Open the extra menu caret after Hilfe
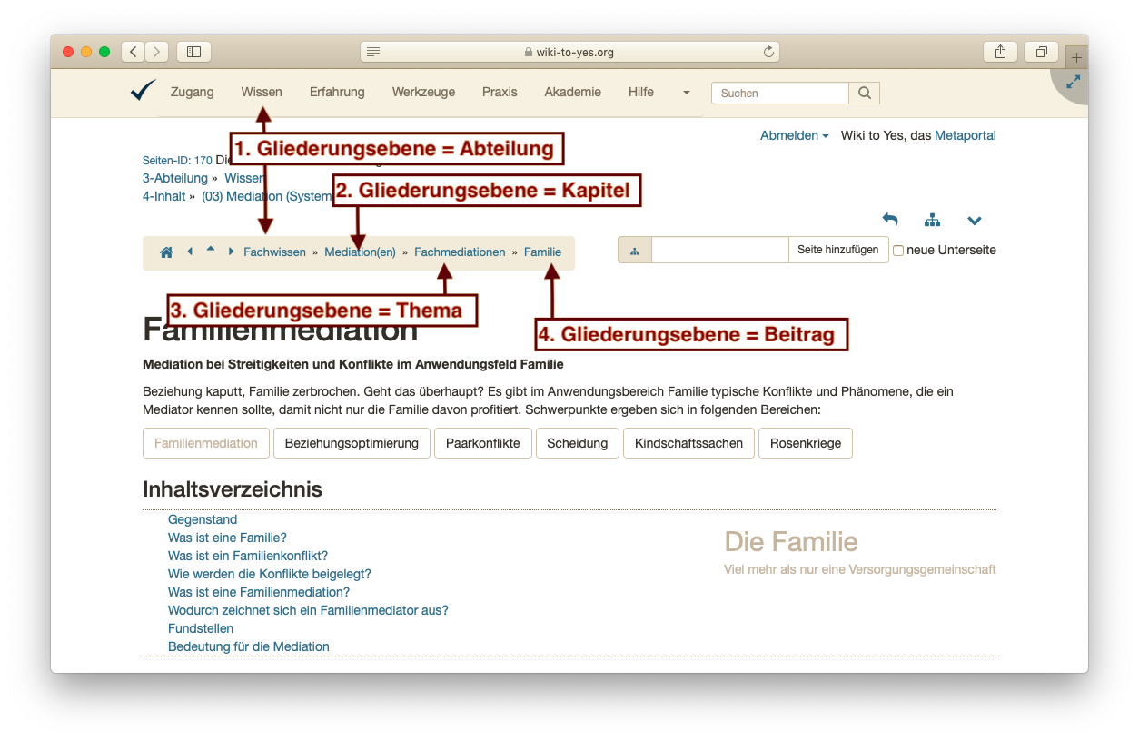The image size is (1139, 740). click(x=686, y=93)
